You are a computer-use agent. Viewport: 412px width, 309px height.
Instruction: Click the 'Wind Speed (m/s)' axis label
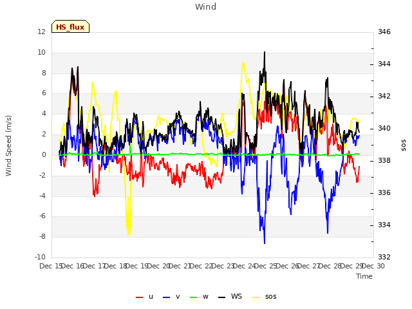coord(8,145)
